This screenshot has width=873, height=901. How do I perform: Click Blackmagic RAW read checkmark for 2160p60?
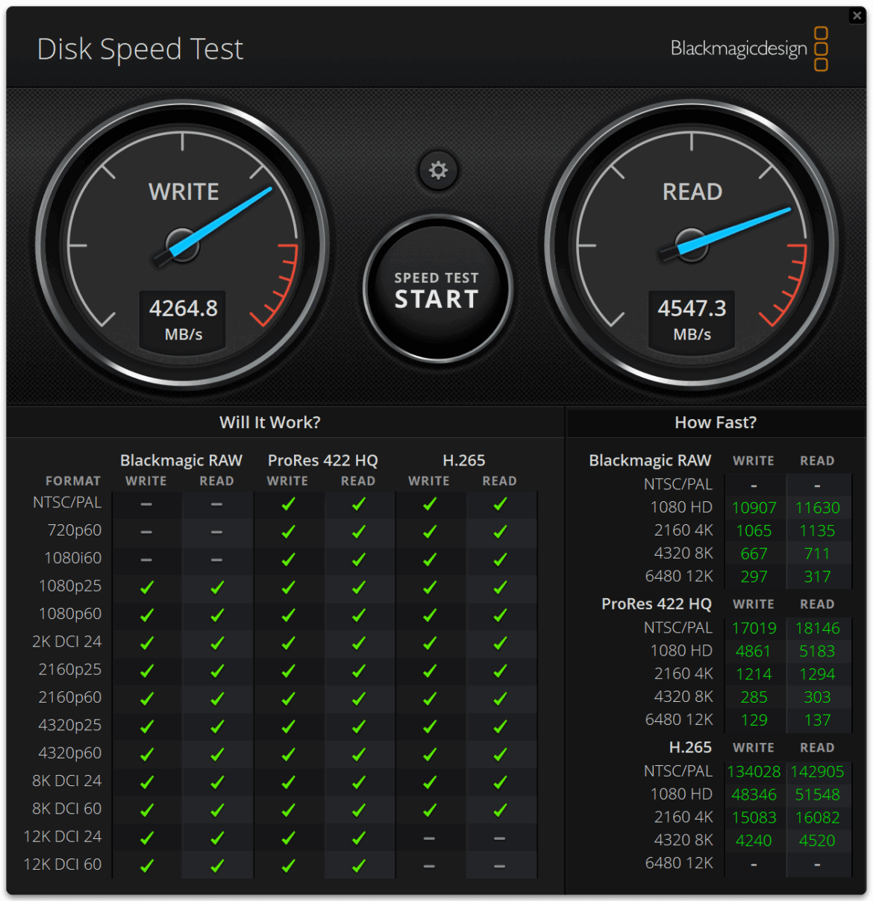pyautogui.click(x=217, y=699)
